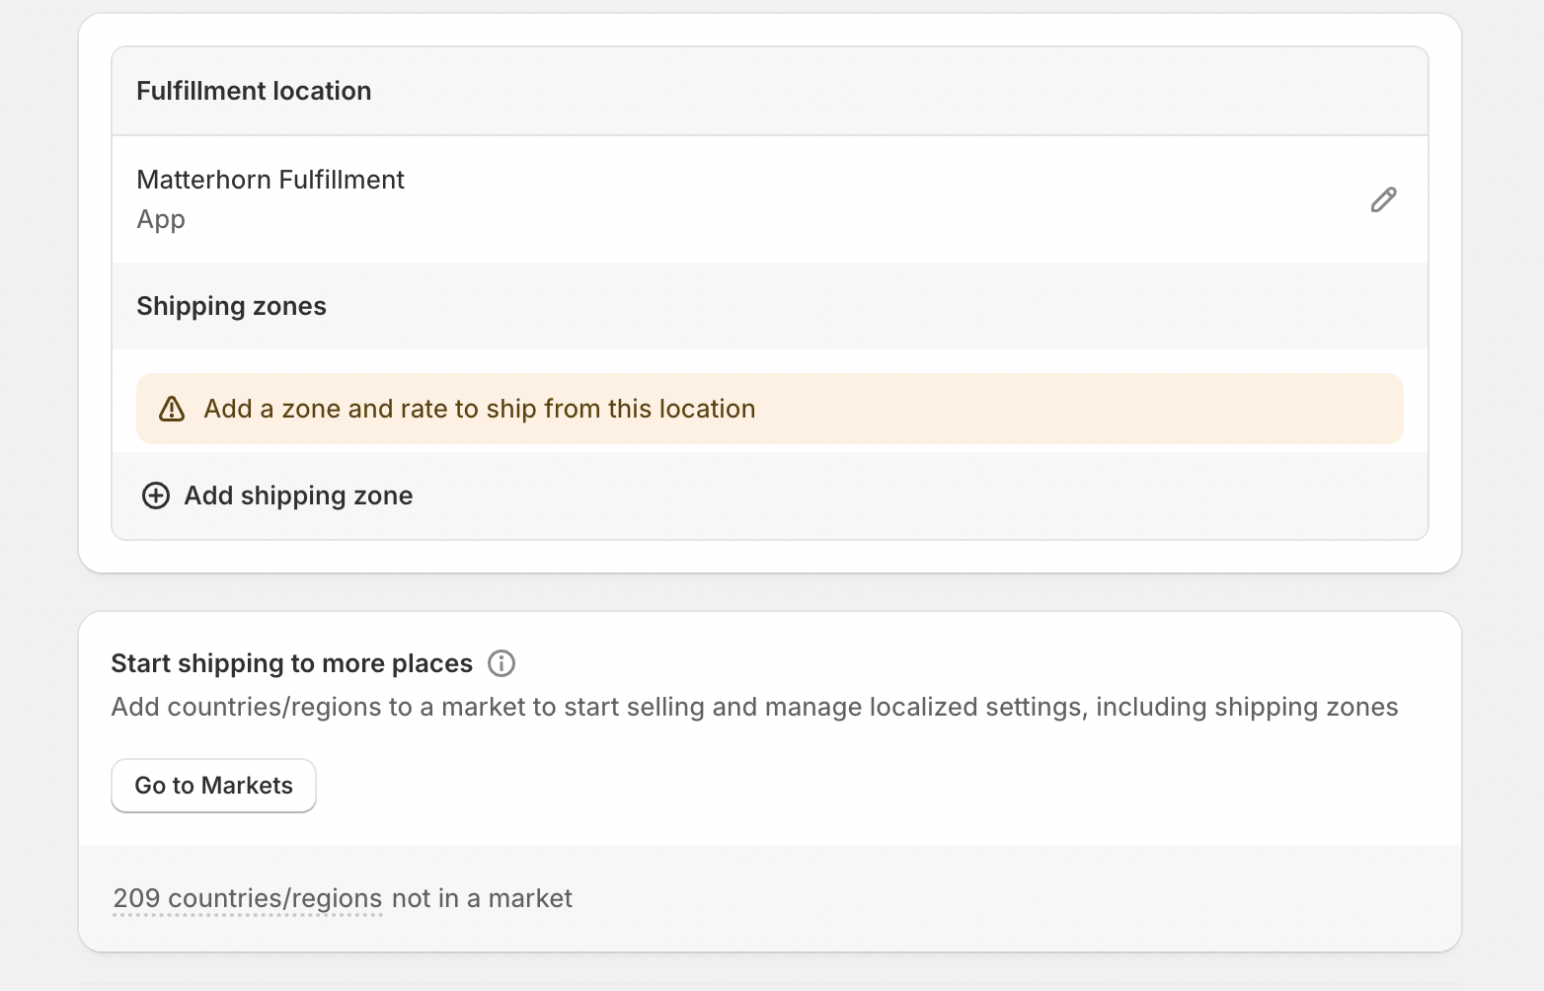
Task: Click the 'Add countries/regions to a market' description
Action: tap(754, 707)
